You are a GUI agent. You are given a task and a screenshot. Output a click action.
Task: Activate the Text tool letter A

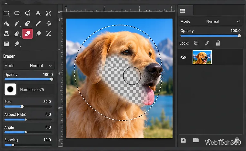point(38,13)
